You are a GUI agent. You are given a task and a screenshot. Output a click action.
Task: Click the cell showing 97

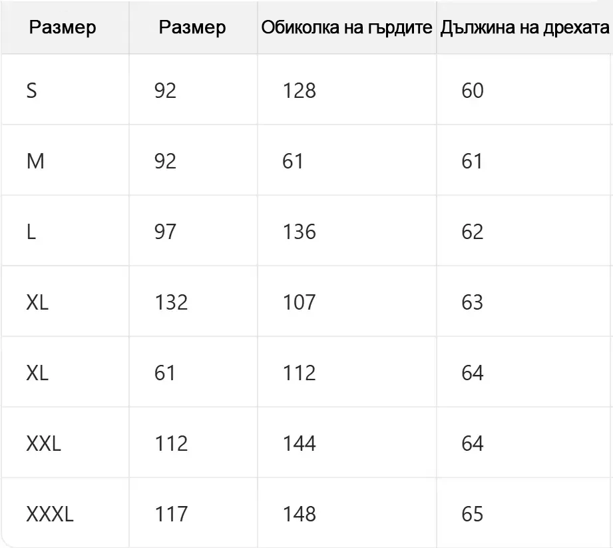165,232
